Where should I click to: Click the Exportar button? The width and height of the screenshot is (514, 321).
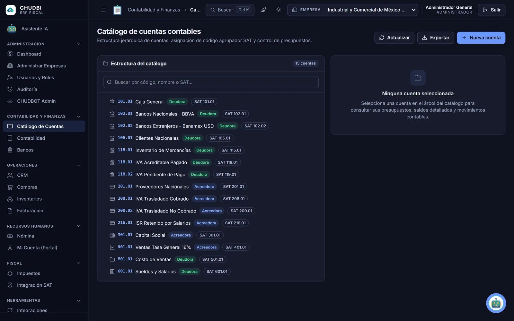tap(435, 38)
